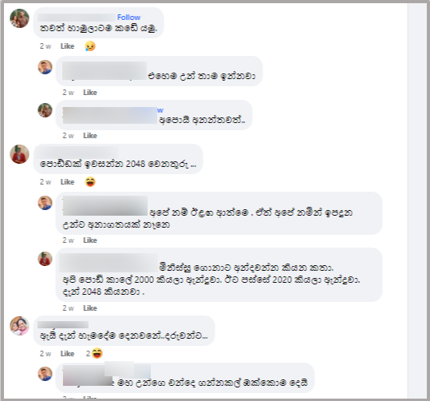430x401 pixels.
Task: Like the reply එහෙම උන් තාම ඉන්නවා
Action: point(90,93)
